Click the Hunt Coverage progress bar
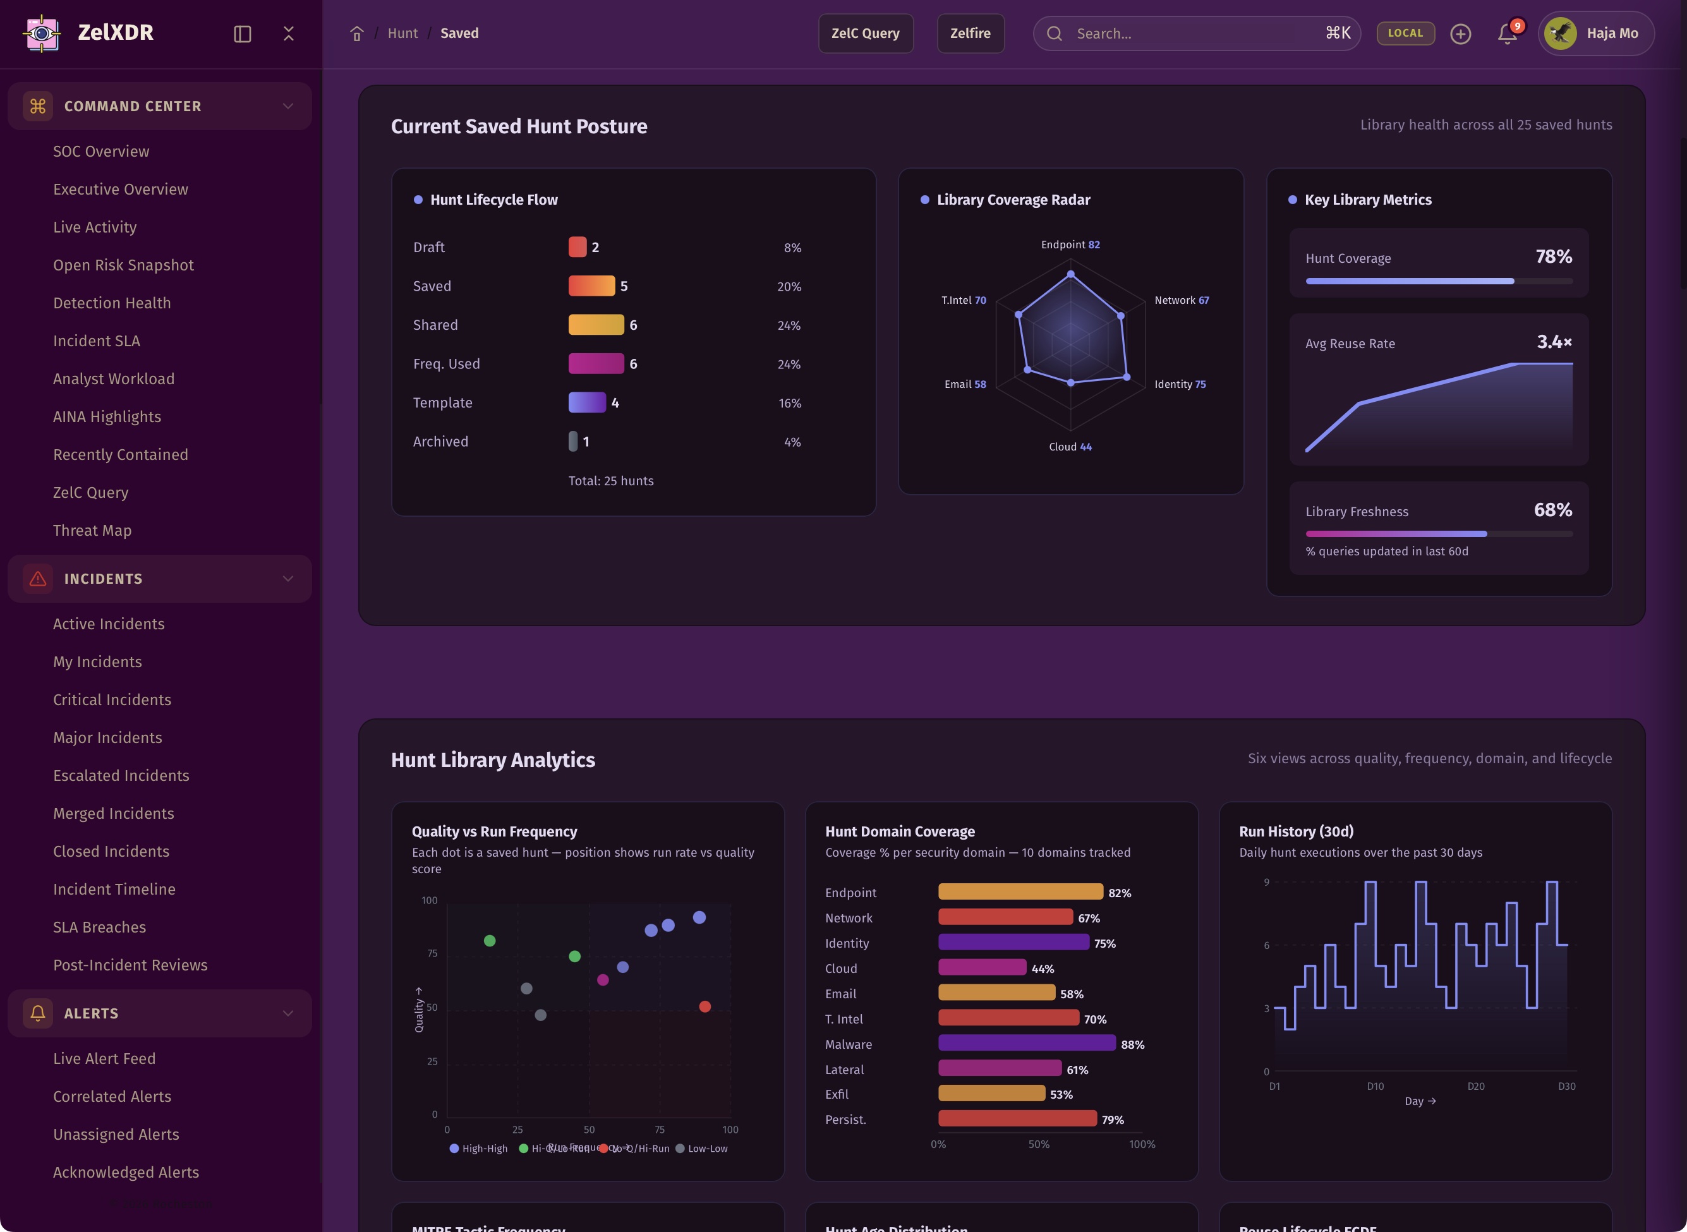 (x=1439, y=281)
